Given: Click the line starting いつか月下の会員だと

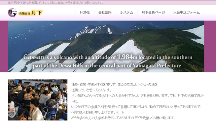Looking at the screenshot, I should pyautogui.click(x=137, y=107).
